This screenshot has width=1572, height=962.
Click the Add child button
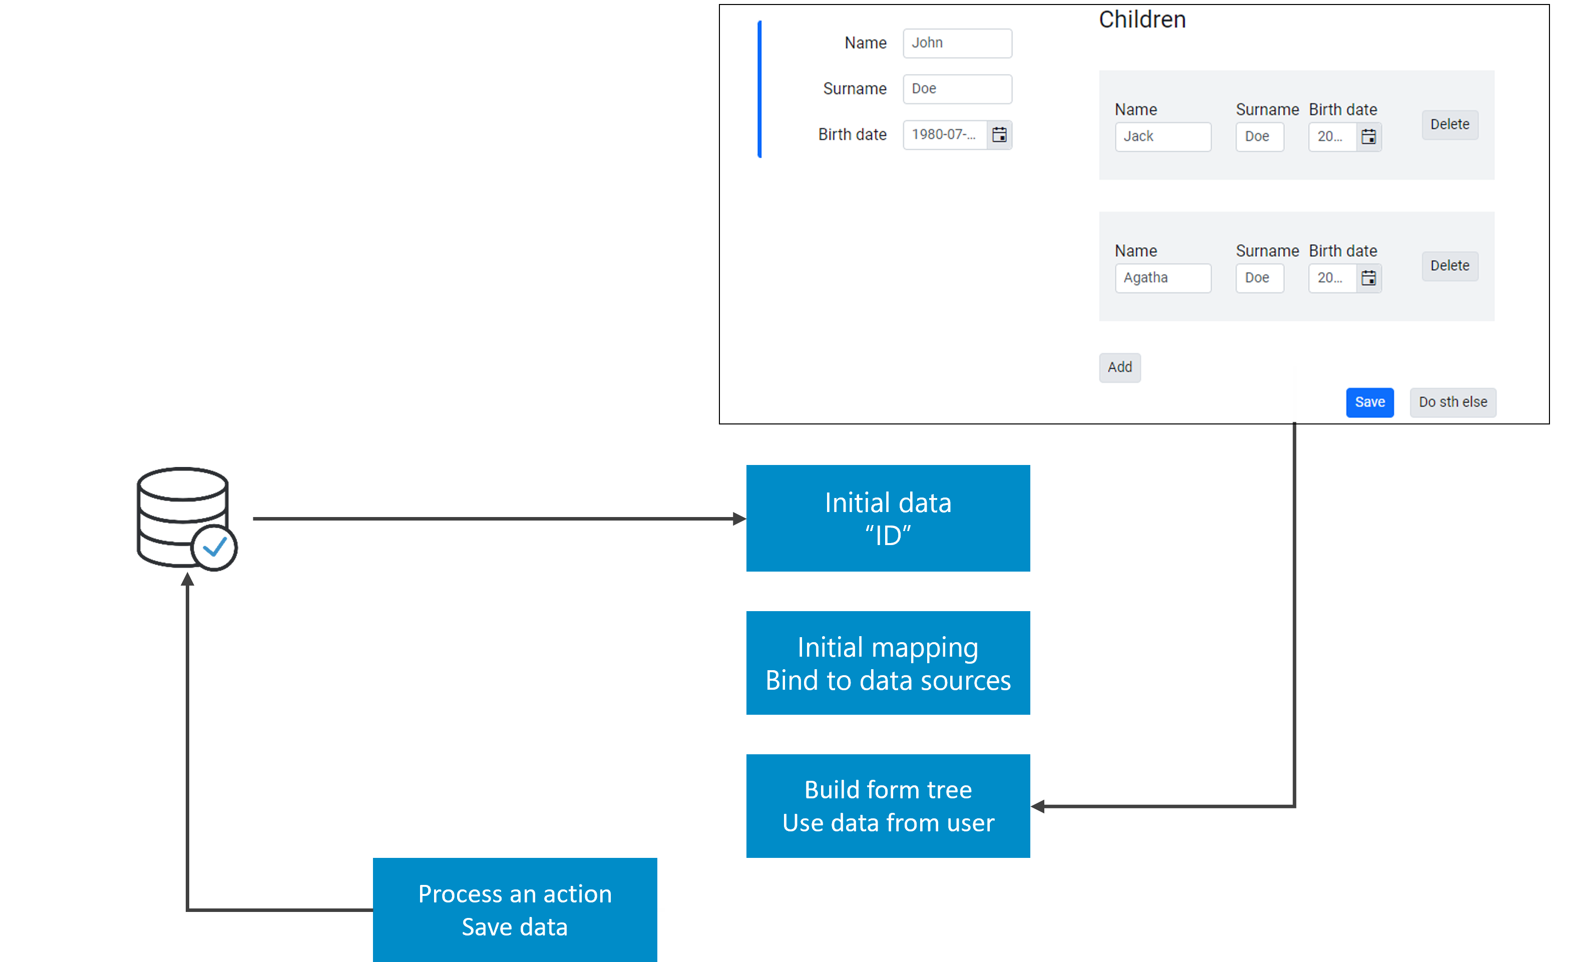point(1119,367)
